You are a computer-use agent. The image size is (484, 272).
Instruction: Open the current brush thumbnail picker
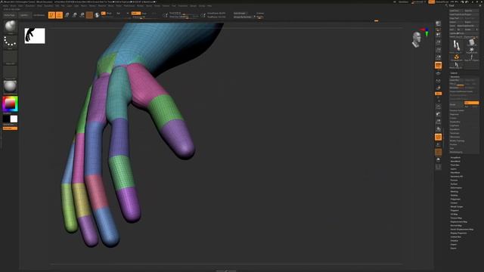click(10, 27)
